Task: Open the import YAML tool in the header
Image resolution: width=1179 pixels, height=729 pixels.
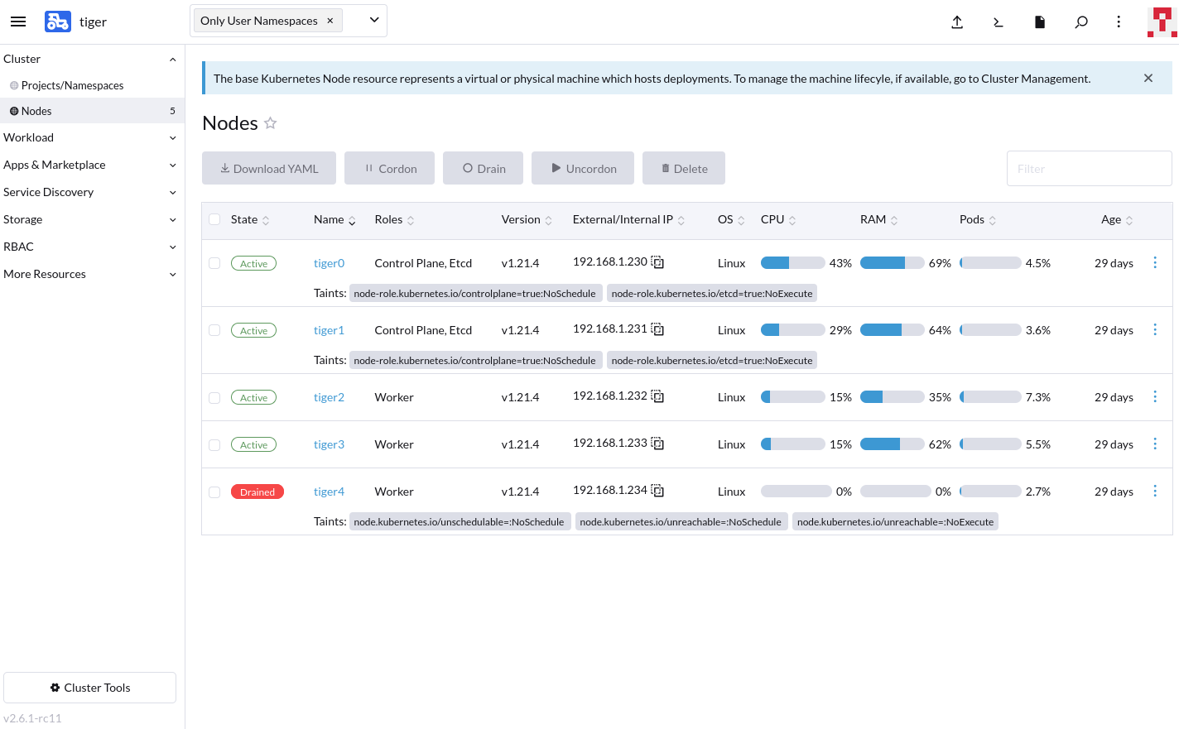Action: click(x=957, y=22)
